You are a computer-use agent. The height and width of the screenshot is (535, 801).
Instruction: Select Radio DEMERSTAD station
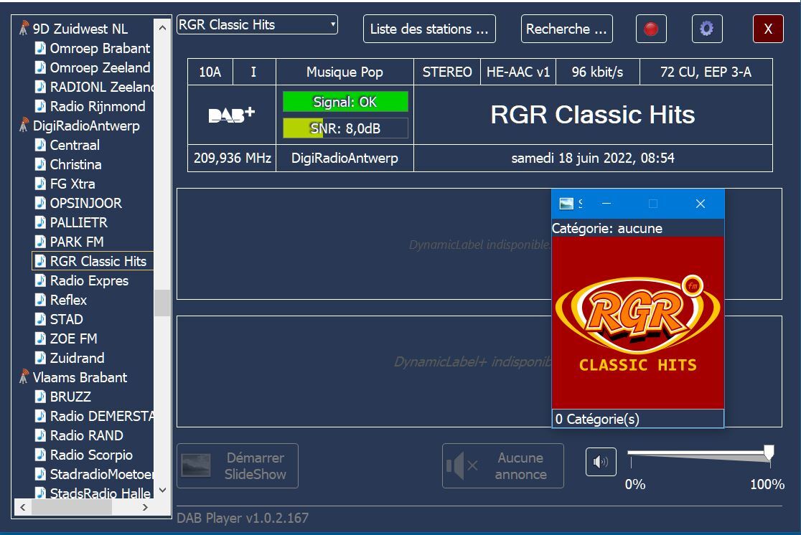(101, 416)
